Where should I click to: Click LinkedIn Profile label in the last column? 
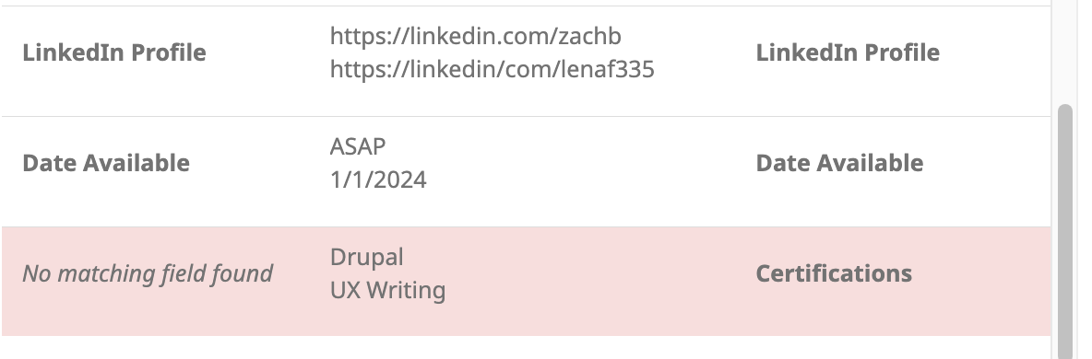848,52
